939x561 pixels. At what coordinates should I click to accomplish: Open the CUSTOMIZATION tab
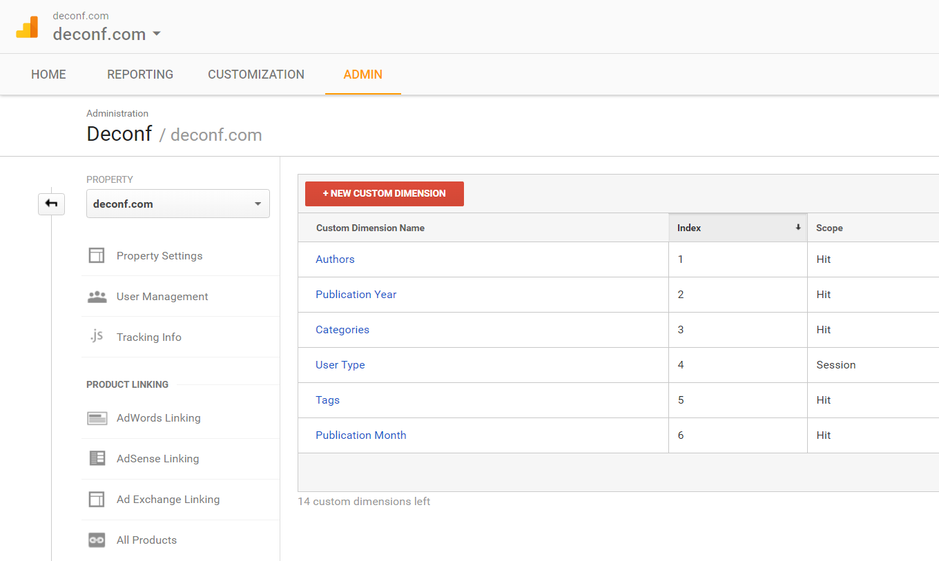256,74
